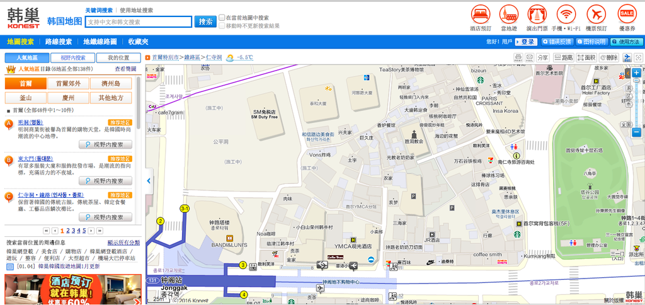Select the 視野內搜索 tab
This screenshot has width=645, height=305.
73,57
